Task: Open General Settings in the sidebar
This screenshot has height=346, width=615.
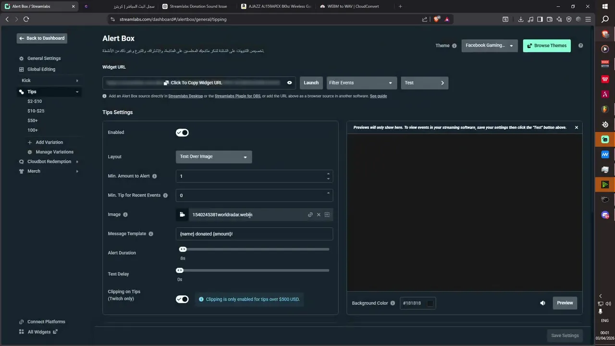Action: pos(44,58)
